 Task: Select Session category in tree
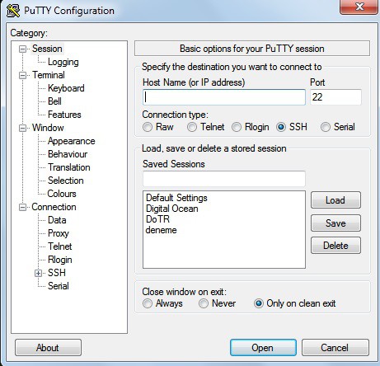tap(47, 49)
